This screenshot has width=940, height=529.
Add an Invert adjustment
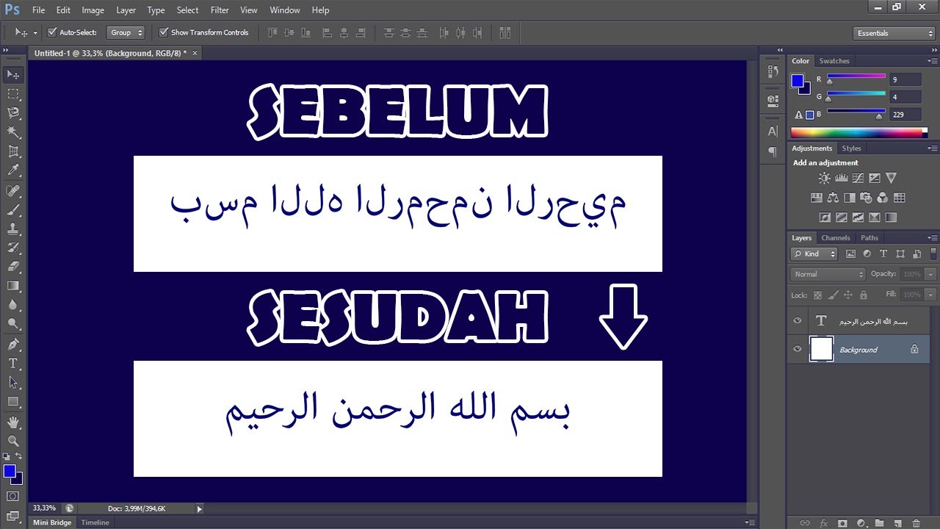[x=824, y=217]
